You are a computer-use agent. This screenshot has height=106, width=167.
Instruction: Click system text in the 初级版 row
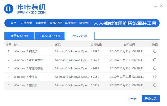coord(72,51)
